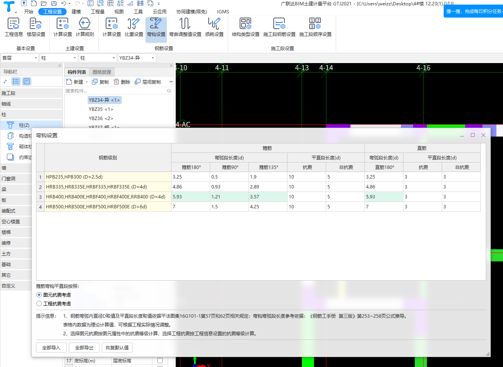Screen dimensions: 503x367
Task: Click HRB335 row 箍筋90° value 0.93
Action: [229, 187]
